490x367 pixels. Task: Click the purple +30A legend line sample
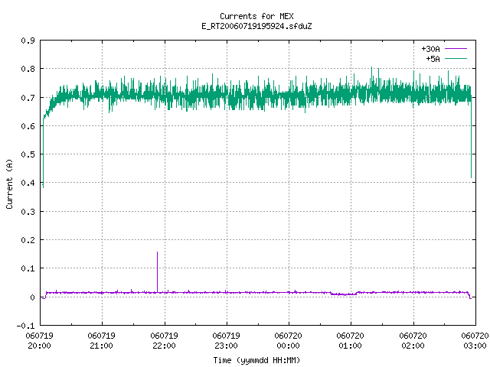[x=456, y=49]
